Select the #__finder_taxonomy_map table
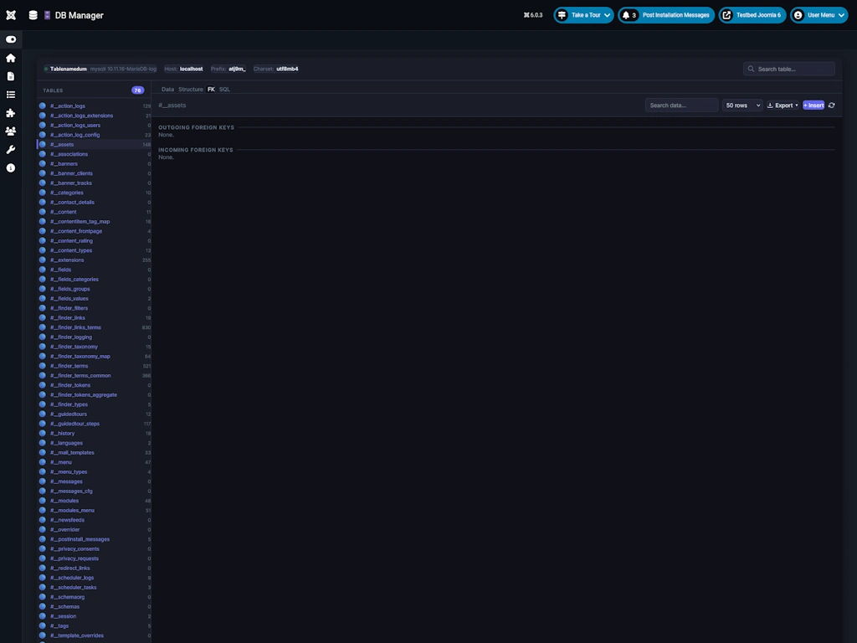This screenshot has width=857, height=643. (x=94, y=356)
